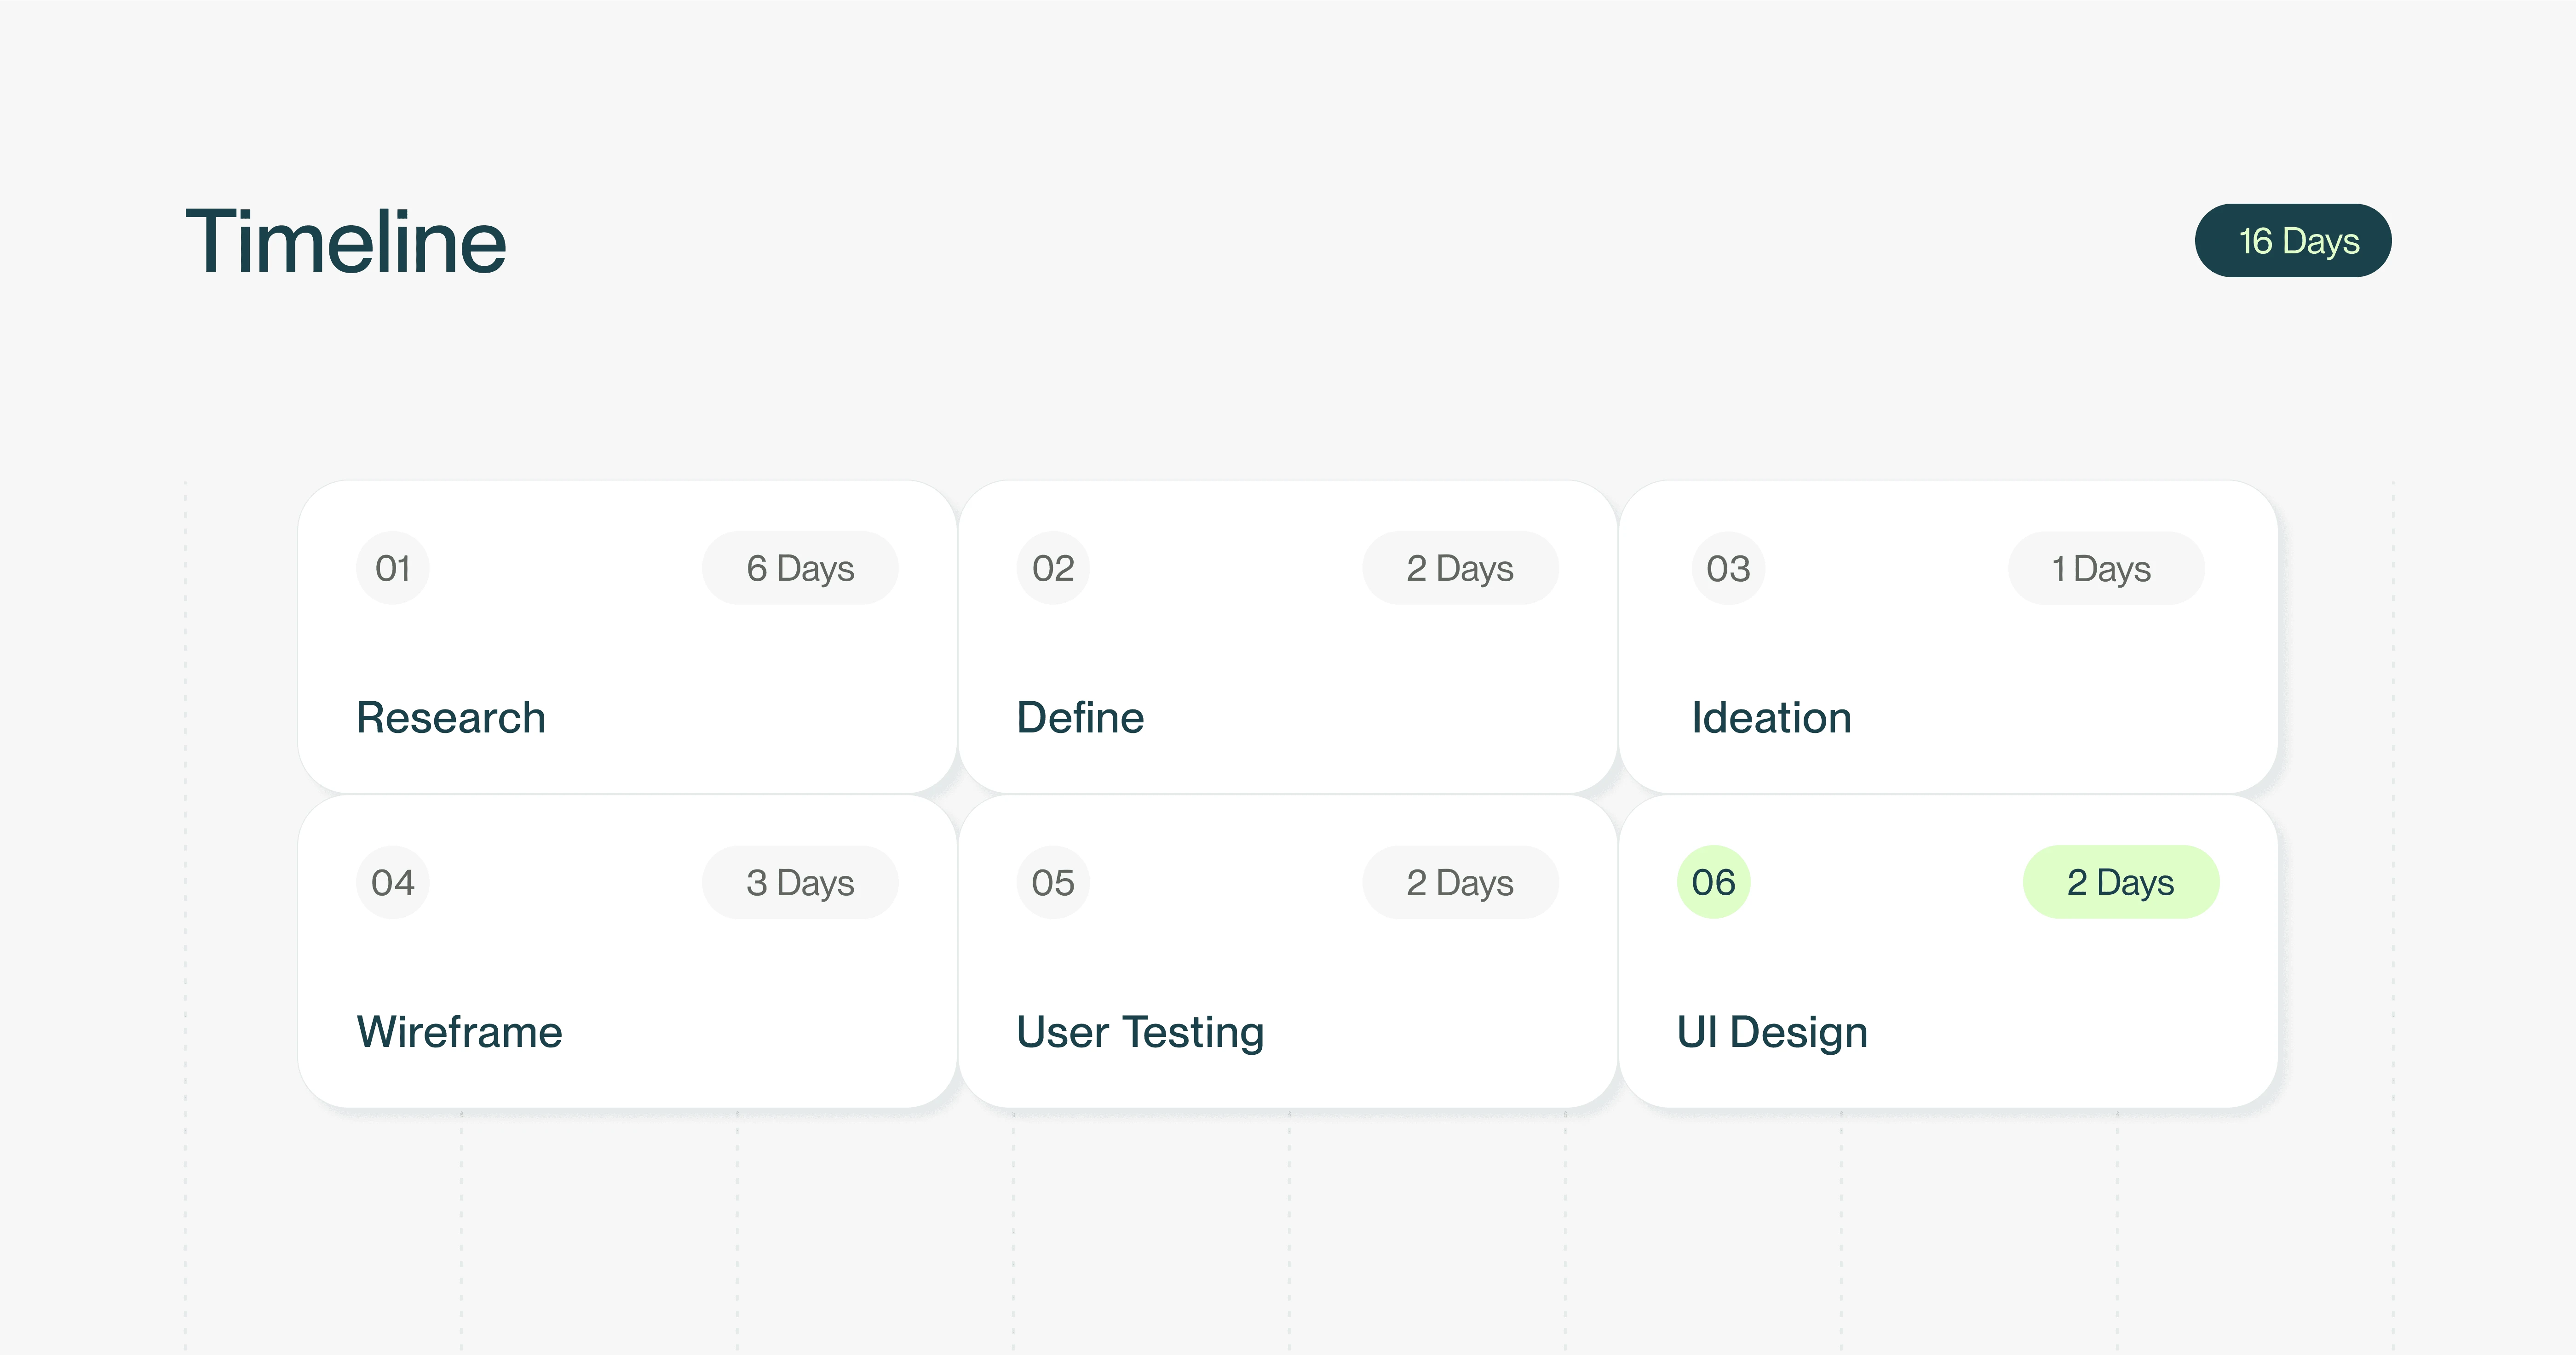The image size is (2576, 1355).
Task: Click 2 Days pill in User Testing card
Action: tap(1459, 882)
